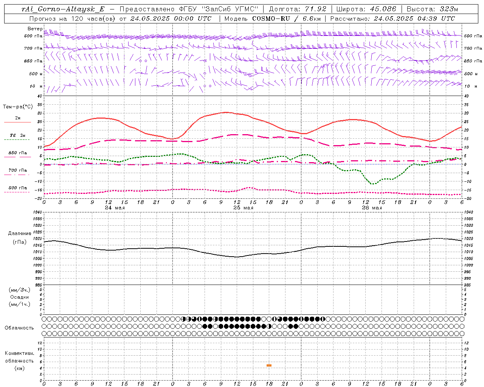This screenshot has height=387, width=484.
Task: Click the (км) unit label of convective panel
Action: [20, 368]
